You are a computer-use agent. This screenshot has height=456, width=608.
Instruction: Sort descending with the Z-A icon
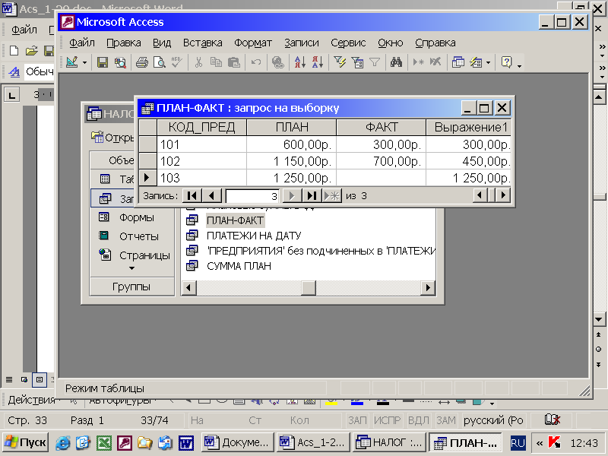click(x=318, y=62)
